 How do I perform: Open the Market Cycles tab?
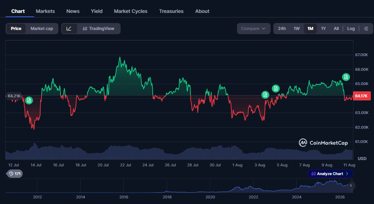(x=131, y=11)
